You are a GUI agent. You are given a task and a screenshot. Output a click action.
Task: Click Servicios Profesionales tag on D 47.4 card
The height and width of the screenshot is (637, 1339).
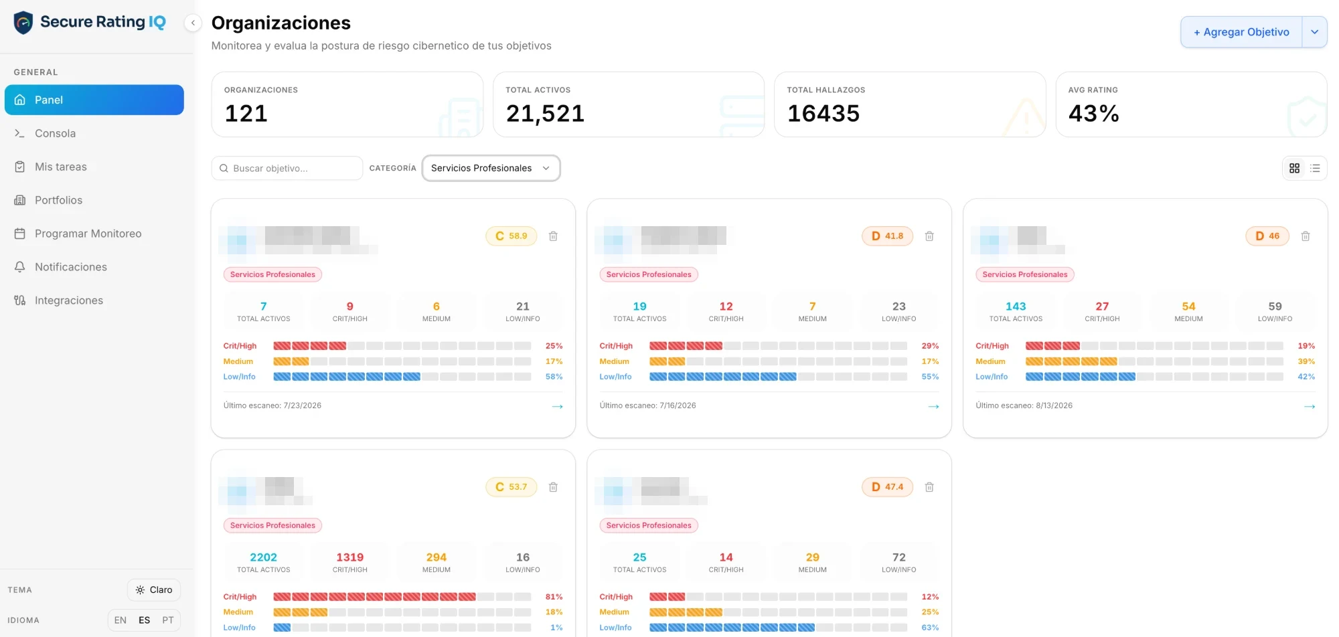pos(649,525)
